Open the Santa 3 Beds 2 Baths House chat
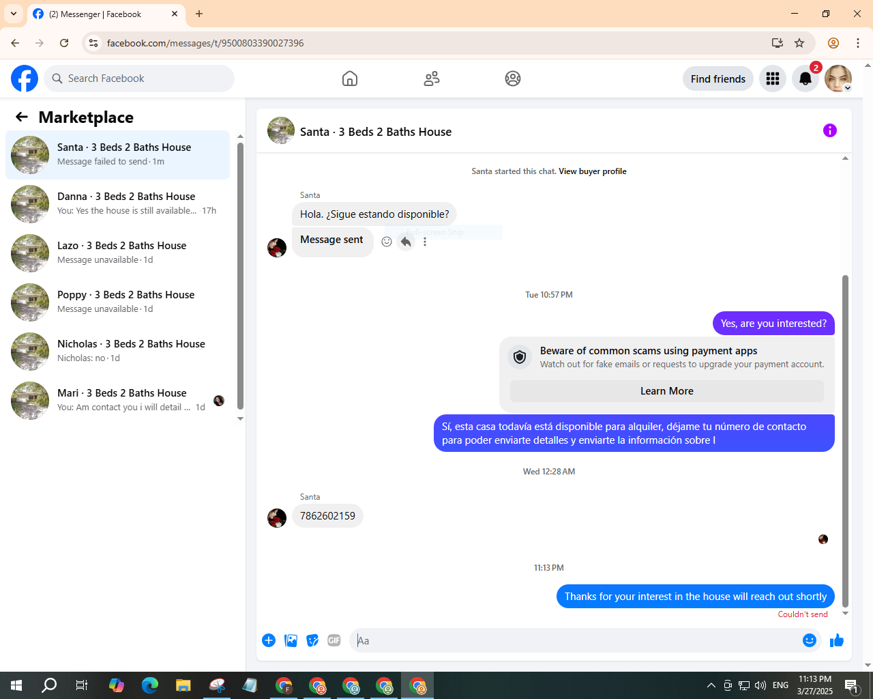This screenshot has width=873, height=699. [117, 155]
